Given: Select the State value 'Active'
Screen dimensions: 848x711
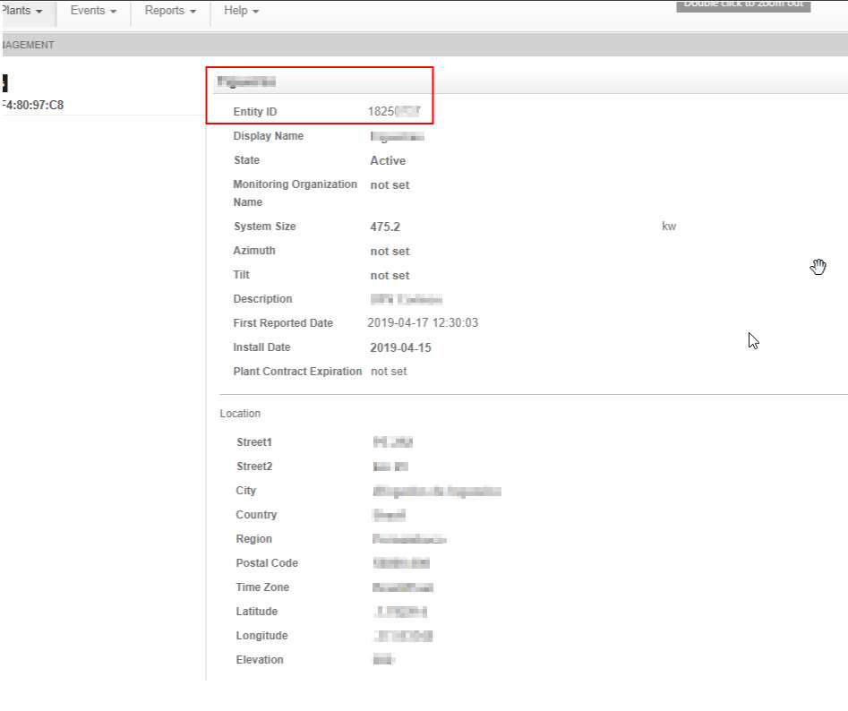Looking at the screenshot, I should [388, 161].
